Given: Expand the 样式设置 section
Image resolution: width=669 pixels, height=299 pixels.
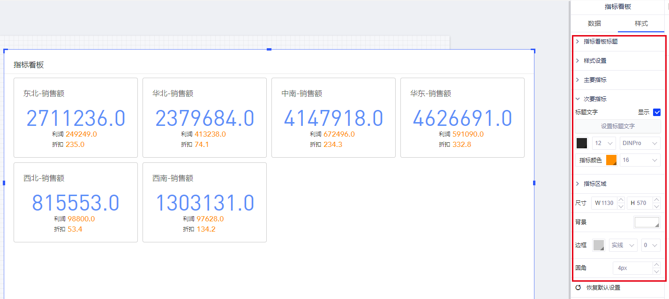Looking at the screenshot, I should 594,61.
